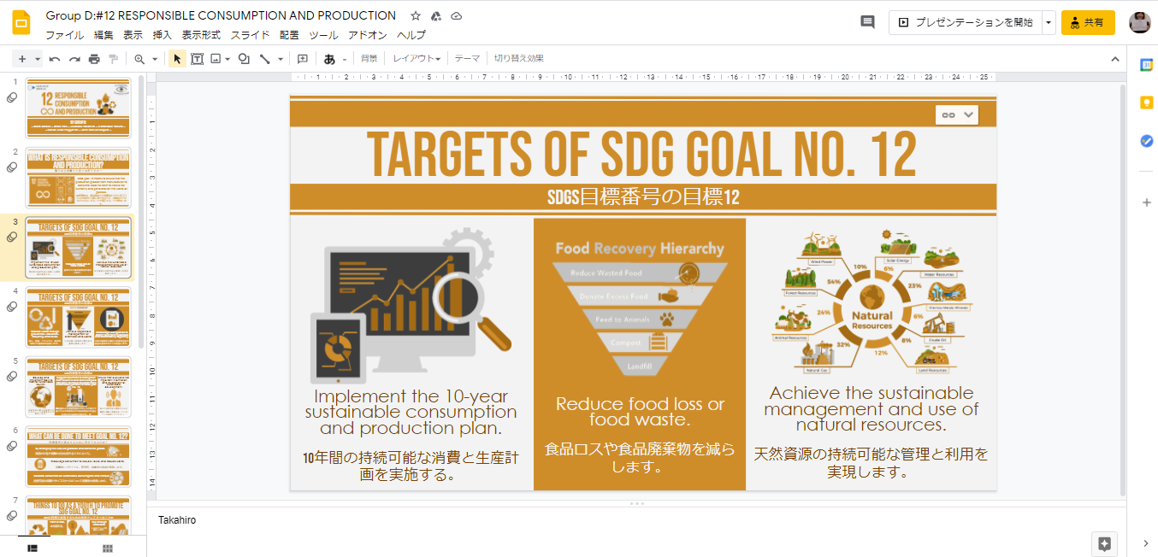Viewport: 1158px width, 557px height.
Task: Click the zoom magnifier tool
Action: point(139,59)
